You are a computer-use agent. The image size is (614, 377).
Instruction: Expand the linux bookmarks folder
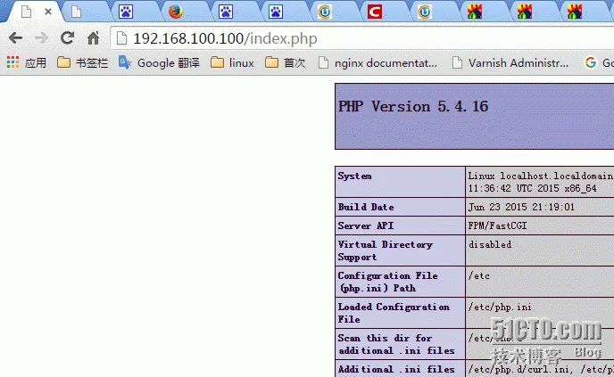click(x=232, y=62)
